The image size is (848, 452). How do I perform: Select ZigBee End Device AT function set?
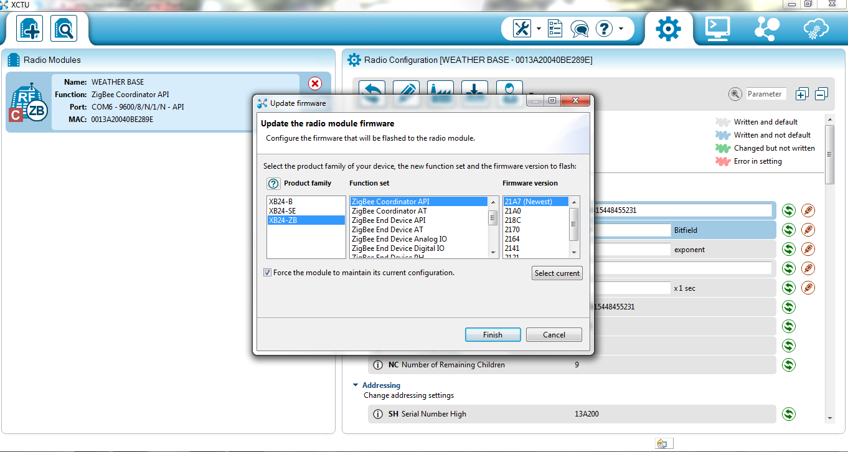[387, 230]
